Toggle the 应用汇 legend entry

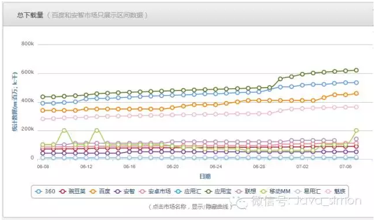tap(188, 191)
